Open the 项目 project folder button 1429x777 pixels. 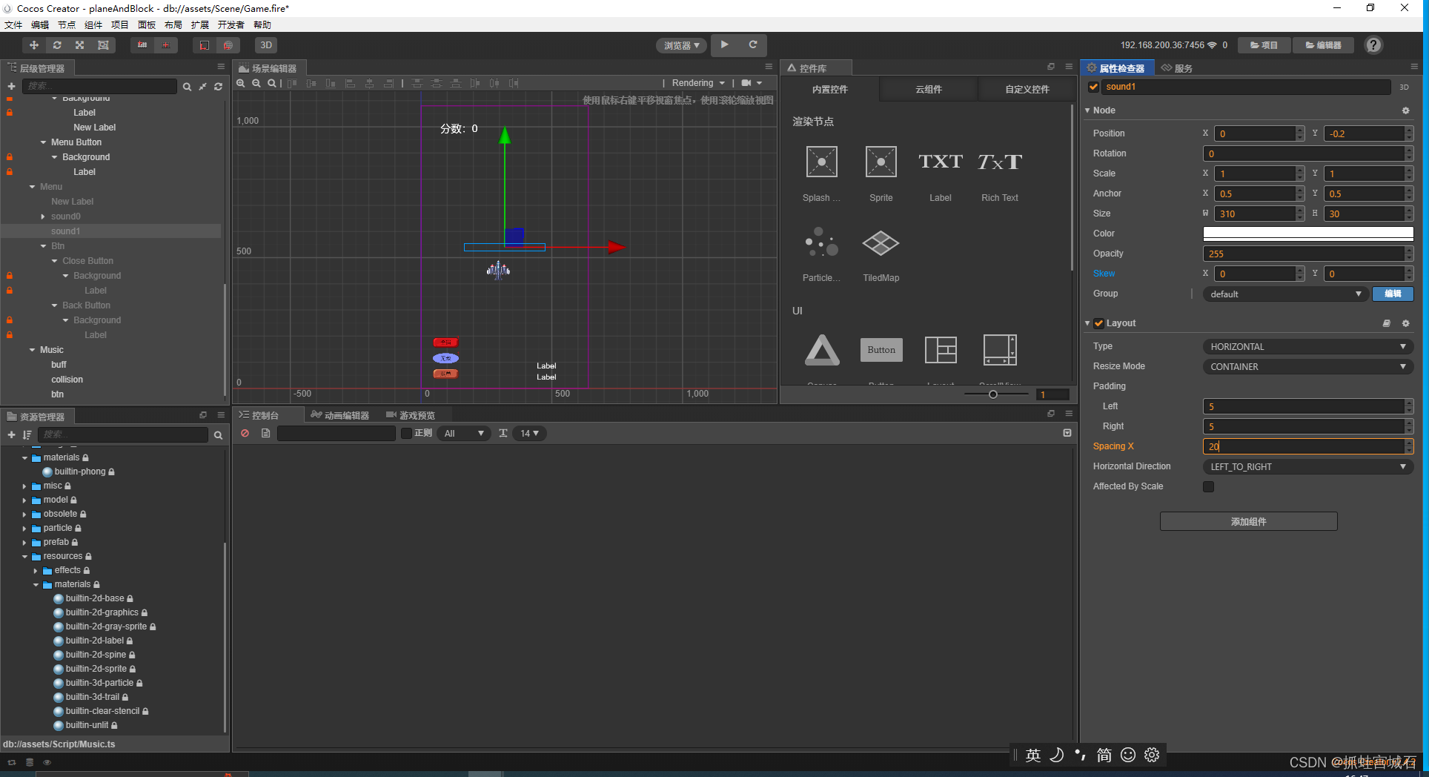click(x=1264, y=45)
